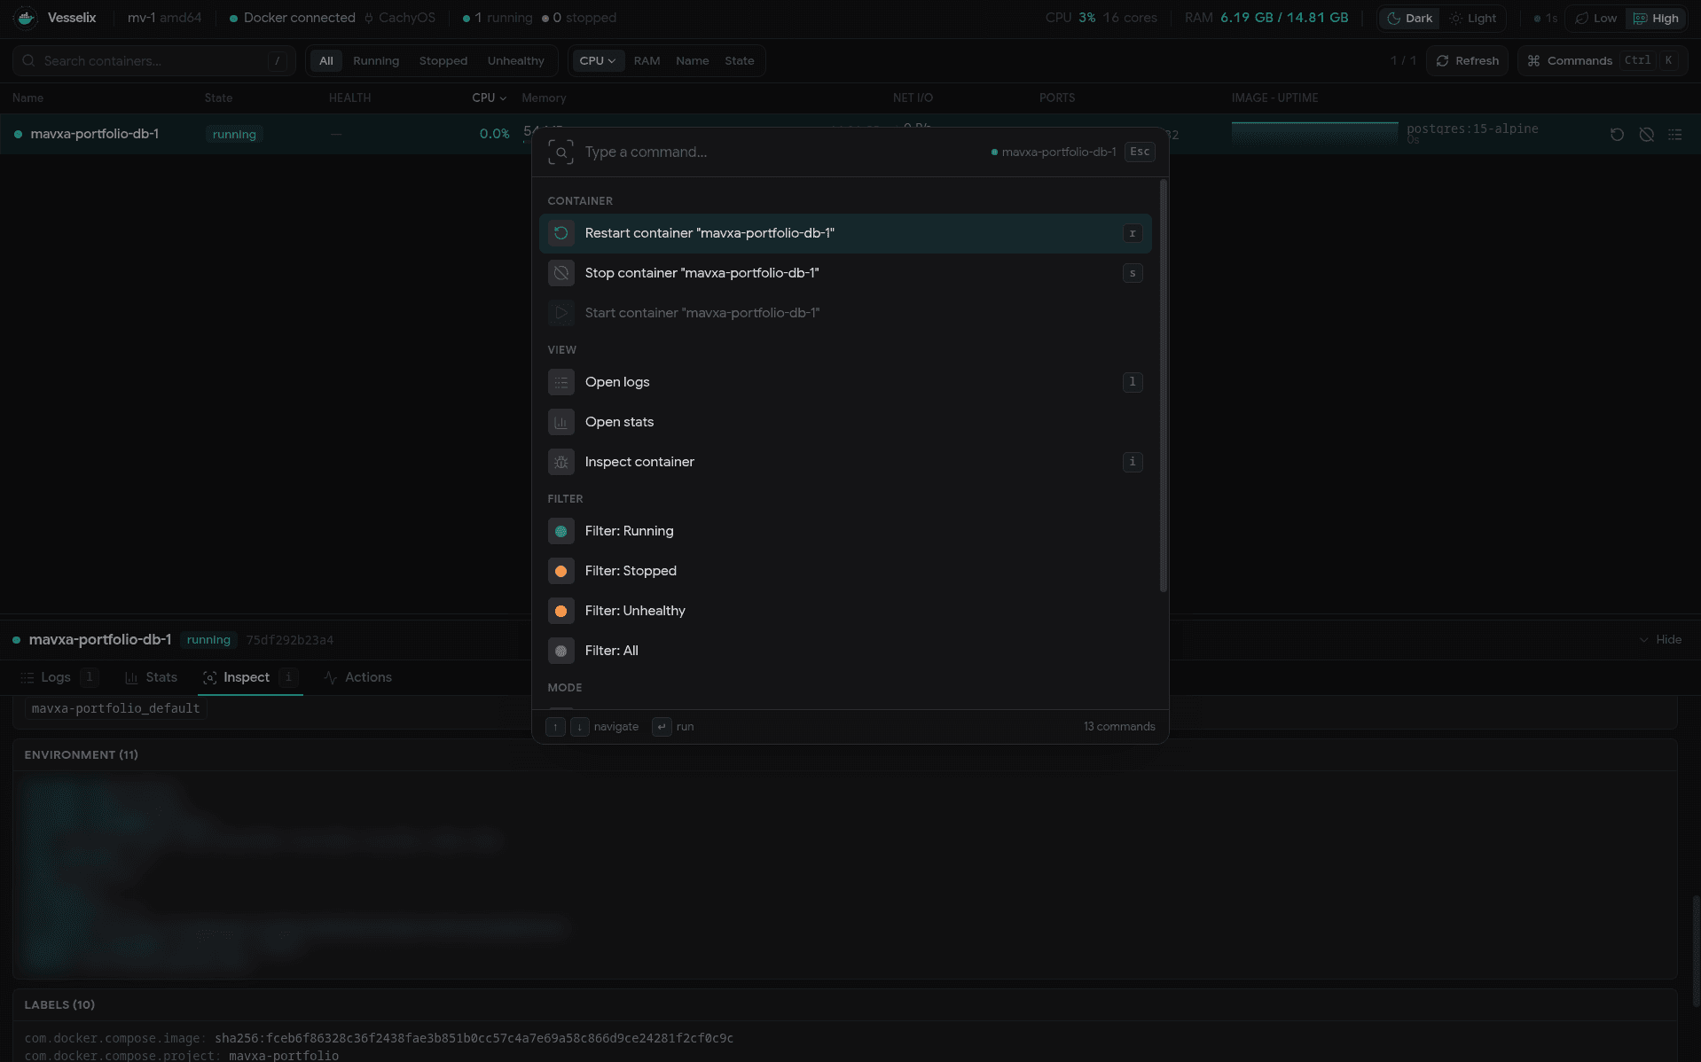Screen dimensions: 1701x1062
Task: Click the Start container play icon
Action: coord(561,313)
